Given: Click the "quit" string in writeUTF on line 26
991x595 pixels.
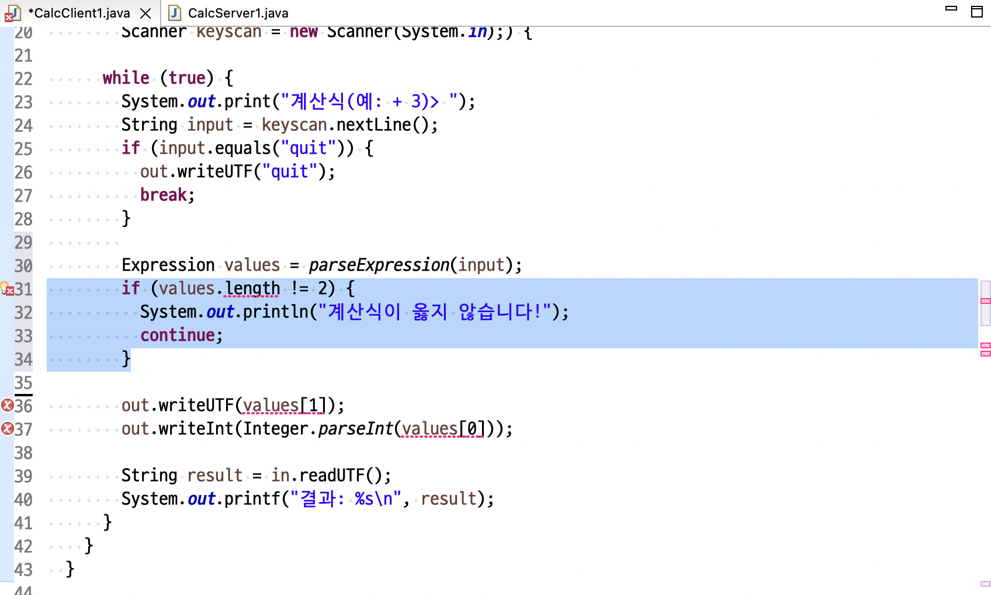Looking at the screenshot, I should point(290,171).
